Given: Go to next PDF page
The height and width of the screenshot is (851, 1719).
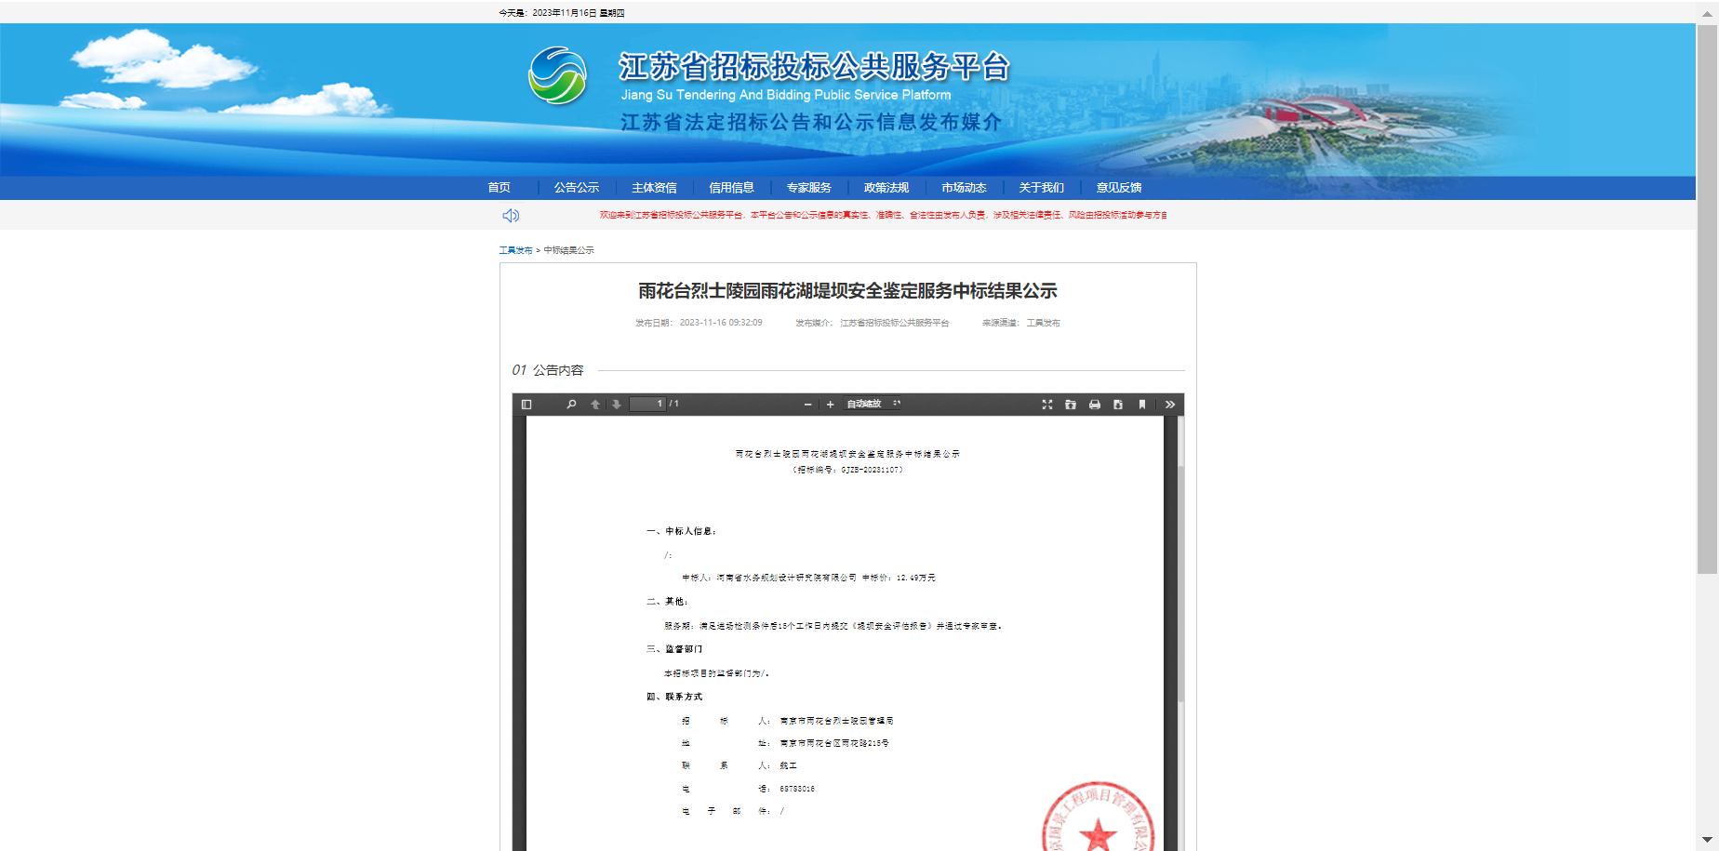Looking at the screenshot, I should (x=616, y=405).
